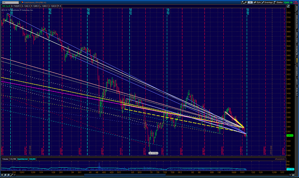The width and height of the screenshot is (299, 178).
Task: Open the Chart tab in right sidebar
Action: tap(297, 60)
